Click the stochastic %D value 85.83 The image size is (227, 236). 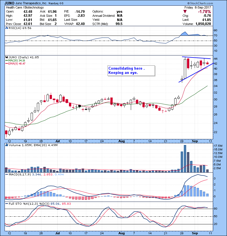pos(66,204)
